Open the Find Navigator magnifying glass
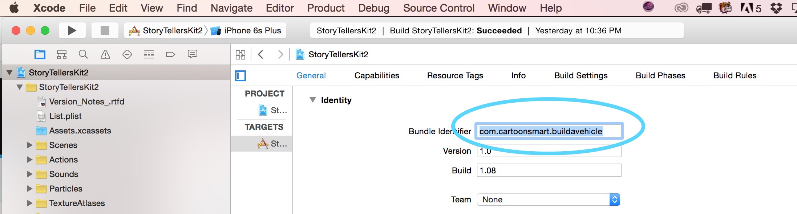 [84, 54]
